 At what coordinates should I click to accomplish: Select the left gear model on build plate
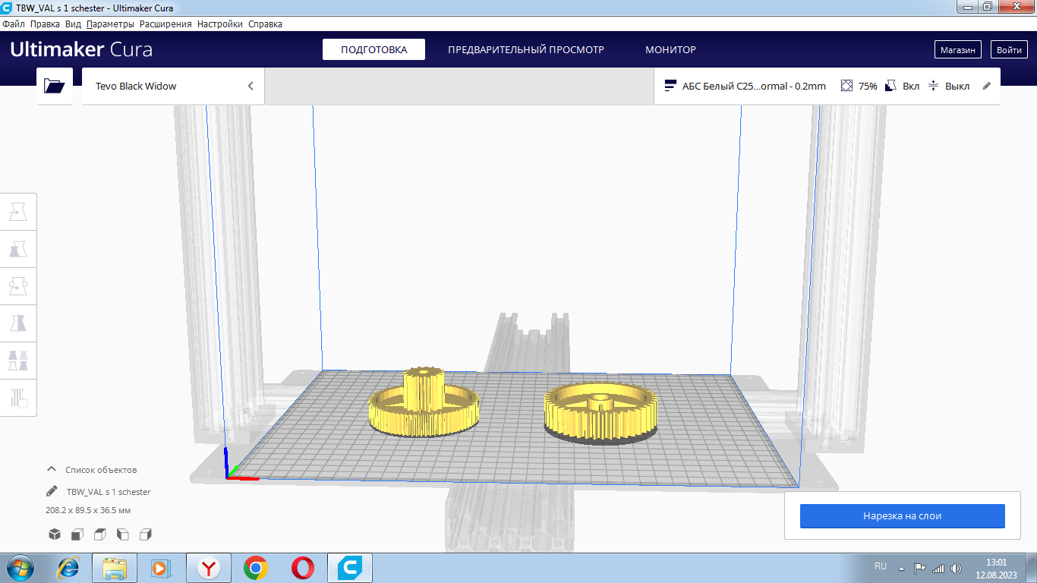pos(424,402)
